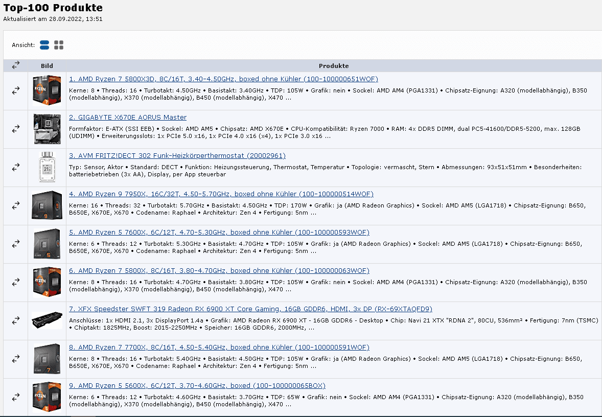The width and height of the screenshot is (602, 417).
Task: Switch to list view icon
Action: tap(44, 45)
